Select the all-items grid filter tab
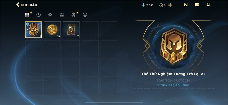This screenshot has height=105, width=228. (x=27, y=15)
